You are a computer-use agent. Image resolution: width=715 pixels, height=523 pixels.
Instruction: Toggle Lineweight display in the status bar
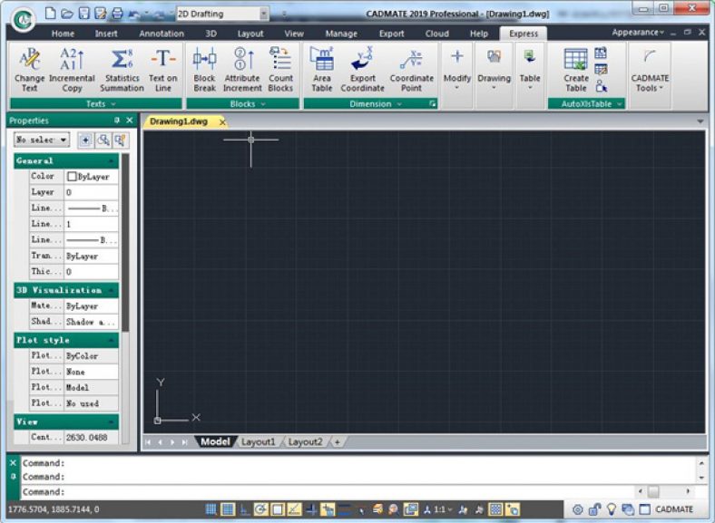pos(344,509)
